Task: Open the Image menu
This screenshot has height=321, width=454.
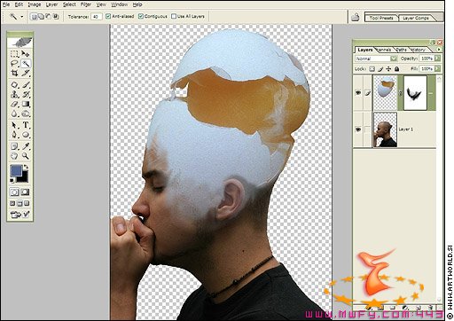Action: pos(35,4)
